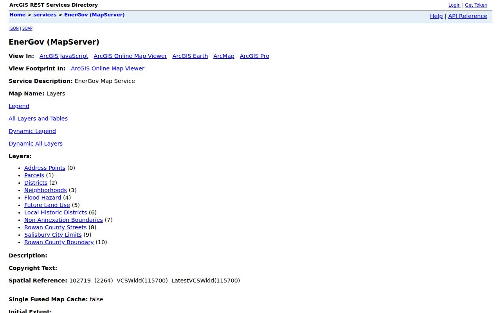The image size is (501, 313).
Task: Go to Home breadcrumb
Action: point(18,15)
